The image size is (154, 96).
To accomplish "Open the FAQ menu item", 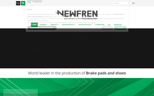I will tap(109, 25).
